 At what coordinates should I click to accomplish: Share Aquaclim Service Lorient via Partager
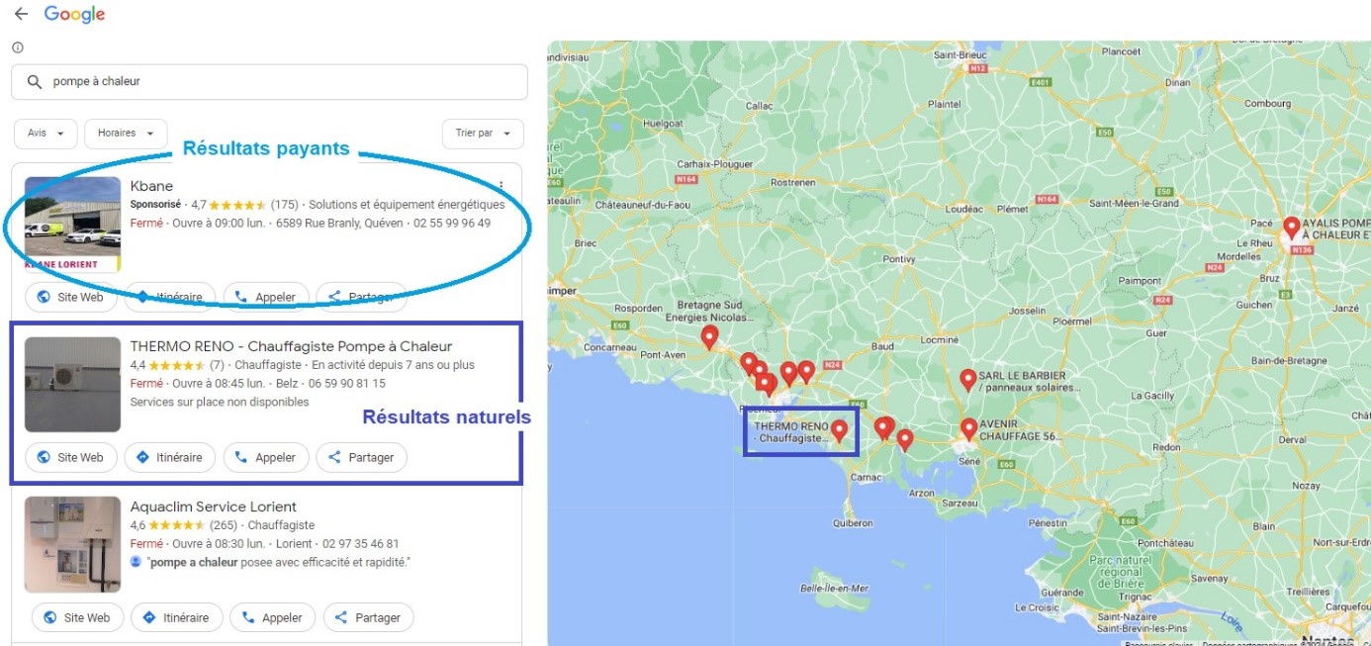tap(368, 618)
